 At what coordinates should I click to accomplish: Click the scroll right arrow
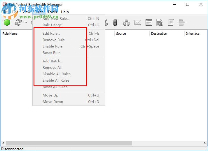[x=205, y=143]
